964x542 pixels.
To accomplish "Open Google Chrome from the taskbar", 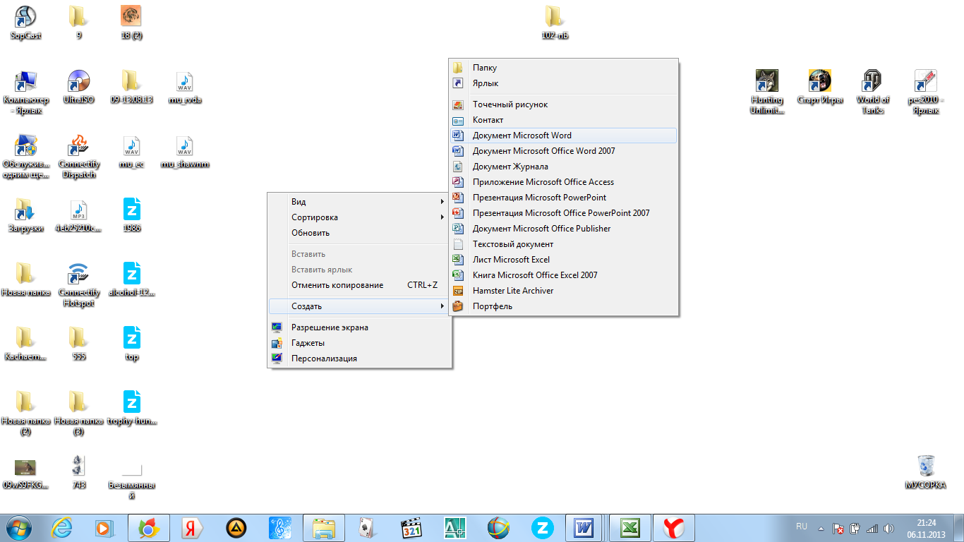I will pyautogui.click(x=148, y=527).
